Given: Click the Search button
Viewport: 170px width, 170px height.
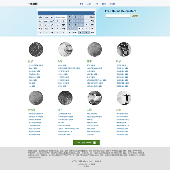Looking at the screenshot, I should tap(135, 16).
